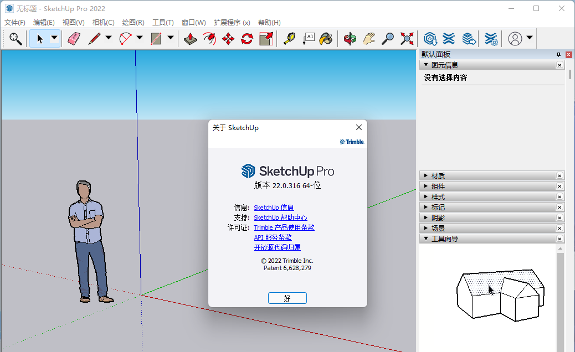575x352 pixels.
Task: Click the 版本 22.0.316 64-位 text
Action: (287, 185)
